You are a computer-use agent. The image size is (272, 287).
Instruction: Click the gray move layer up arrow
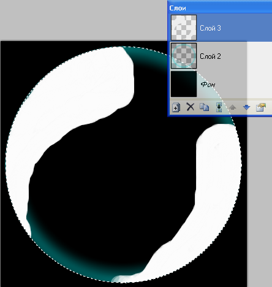233,107
